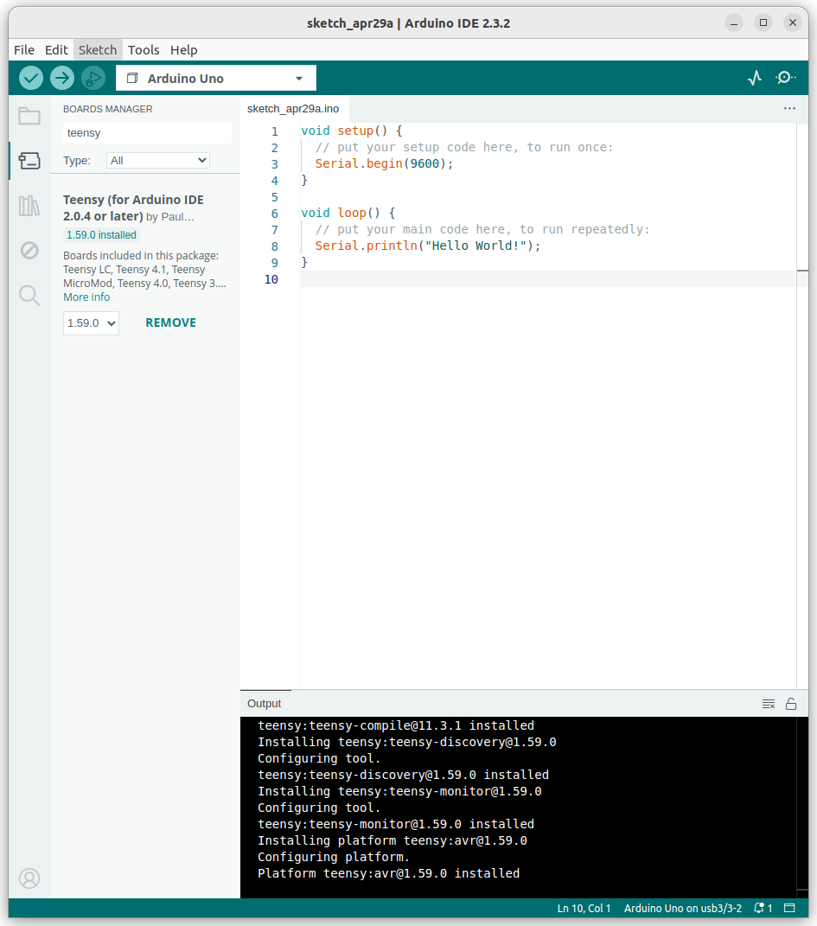
Task: Follow the More info link
Action: tap(86, 297)
